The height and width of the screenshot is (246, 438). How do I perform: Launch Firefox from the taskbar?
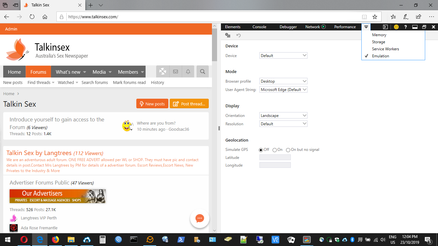(55, 239)
